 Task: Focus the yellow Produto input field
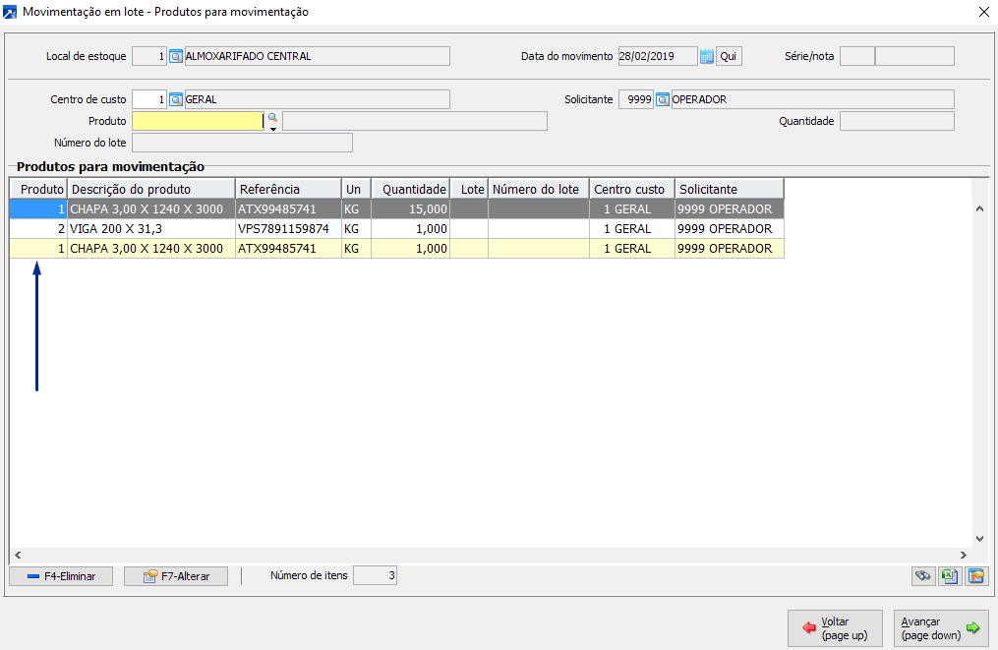click(197, 121)
